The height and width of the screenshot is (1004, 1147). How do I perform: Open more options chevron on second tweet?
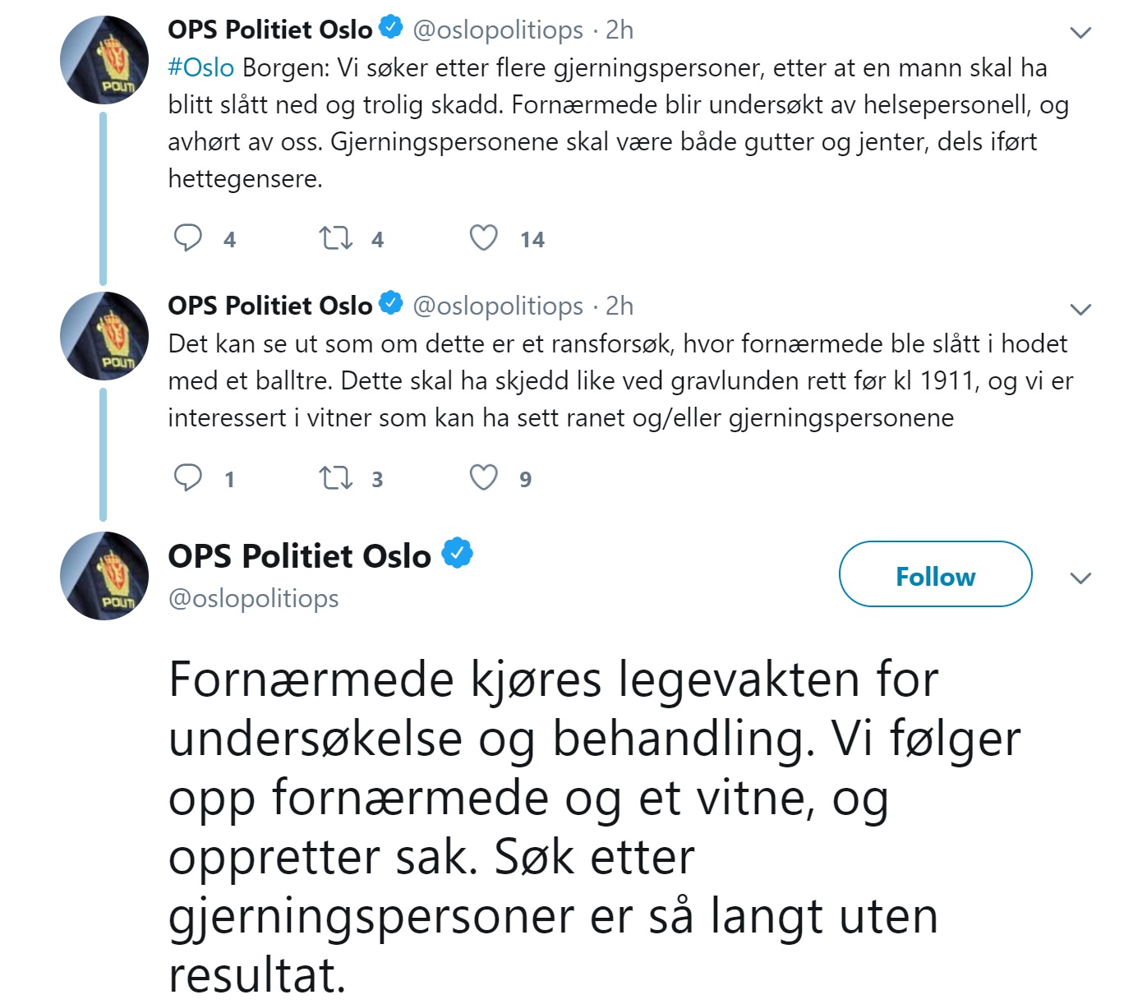click(x=1080, y=310)
